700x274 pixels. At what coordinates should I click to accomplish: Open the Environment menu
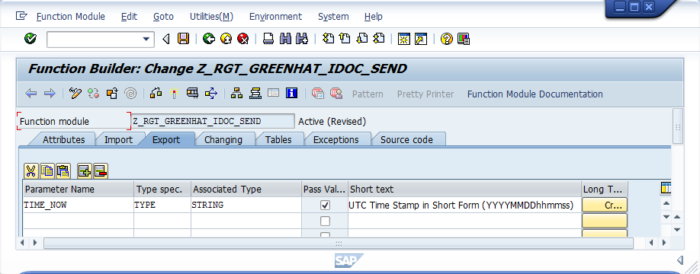tap(275, 17)
